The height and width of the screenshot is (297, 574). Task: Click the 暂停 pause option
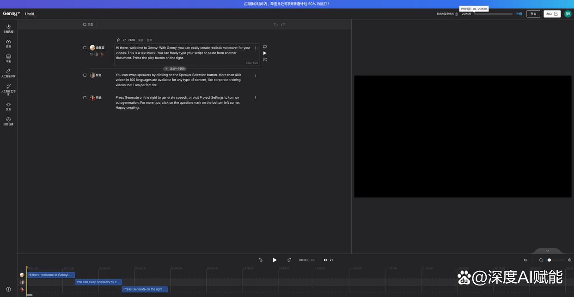(x=149, y=40)
